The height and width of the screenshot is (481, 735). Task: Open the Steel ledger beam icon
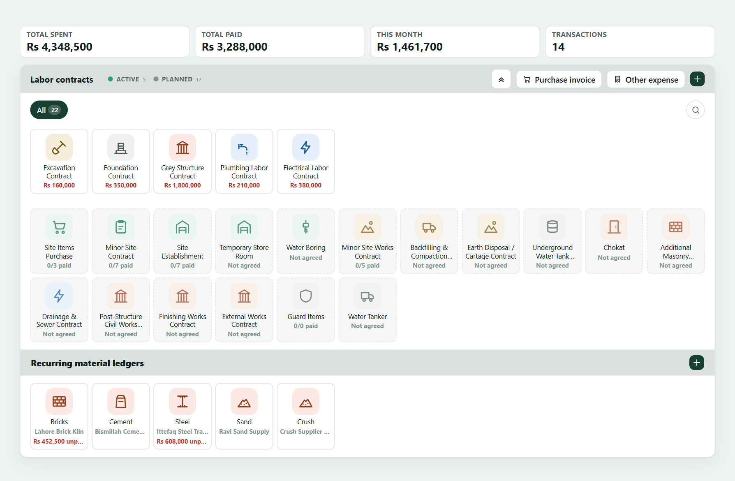183,402
